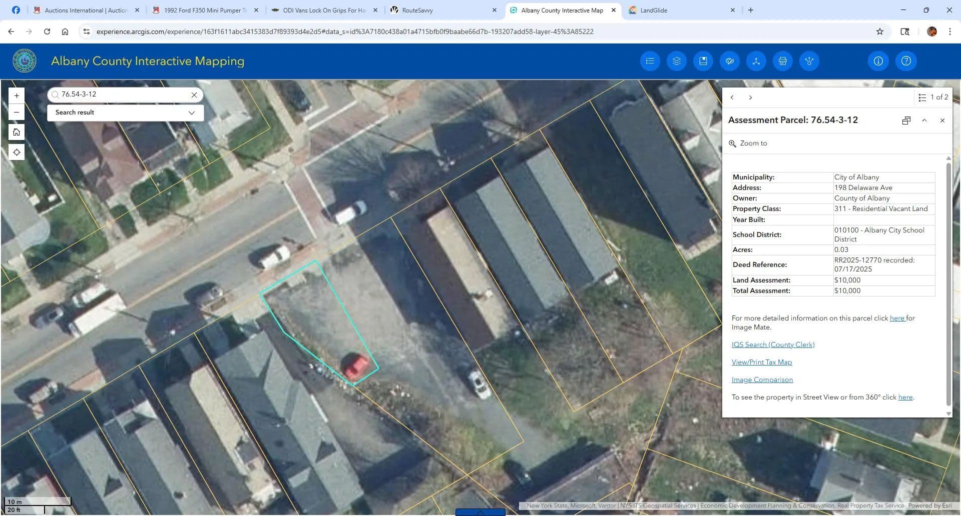Zoom out on the map

[x=17, y=112]
